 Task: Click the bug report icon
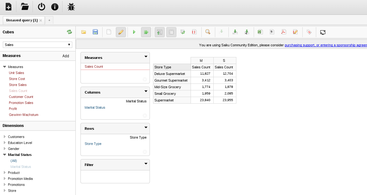[71, 7]
